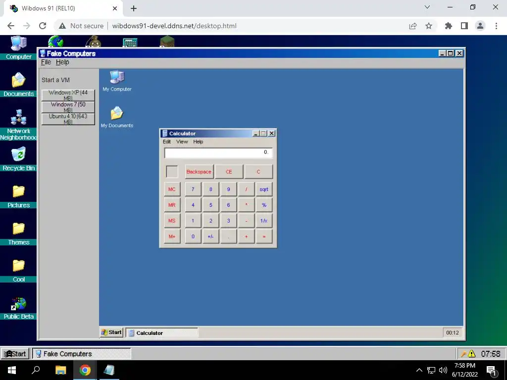Click the plus operator button
Image resolution: width=507 pixels, height=380 pixels.
246,237
